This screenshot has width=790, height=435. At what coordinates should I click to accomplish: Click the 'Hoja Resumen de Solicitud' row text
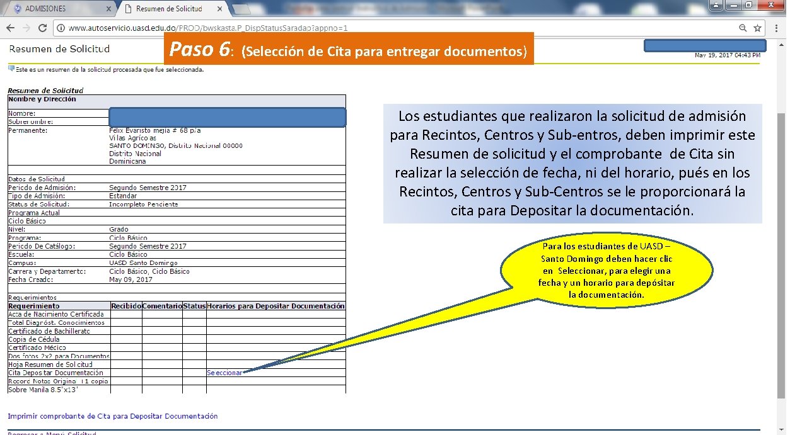tap(50, 364)
